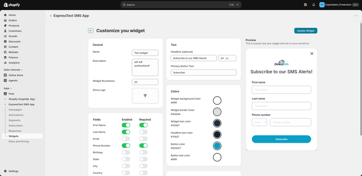This screenshot has height=176, width=362.
Task: Click the Headline text color swatch
Action: (217, 135)
